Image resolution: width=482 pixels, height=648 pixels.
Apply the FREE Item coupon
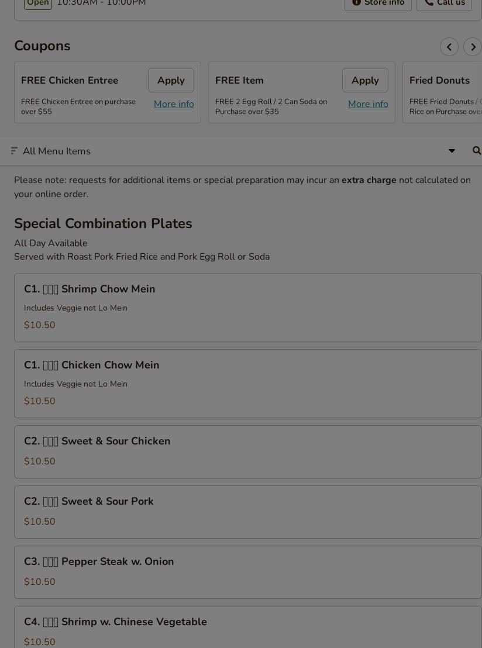point(365,80)
